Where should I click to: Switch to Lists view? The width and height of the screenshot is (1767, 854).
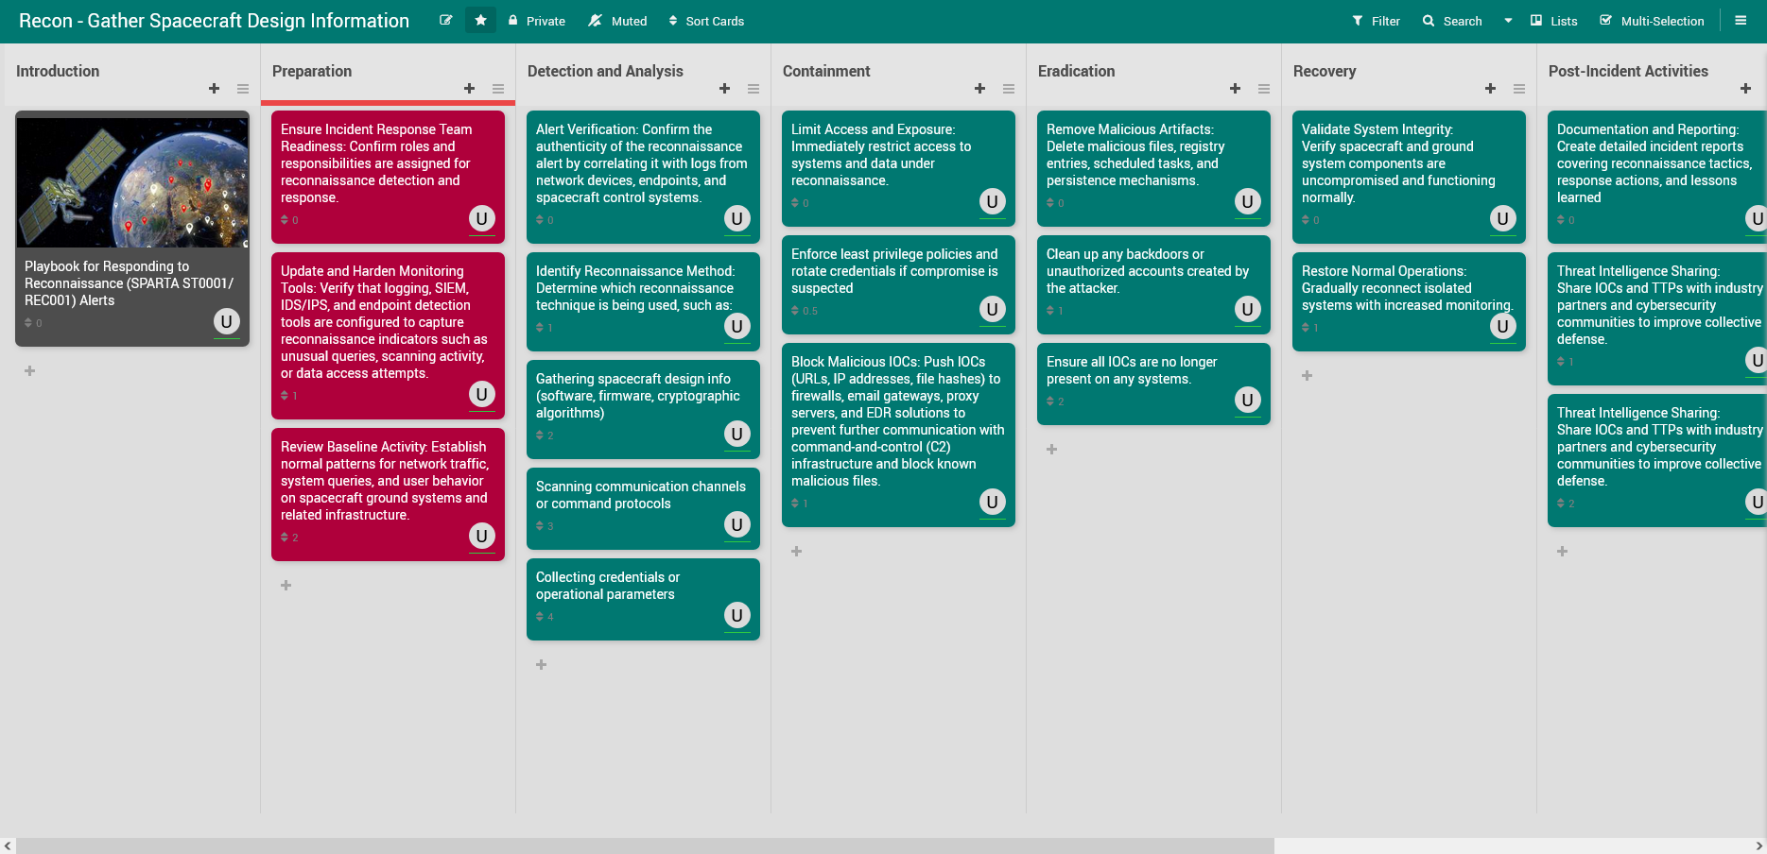(1553, 21)
